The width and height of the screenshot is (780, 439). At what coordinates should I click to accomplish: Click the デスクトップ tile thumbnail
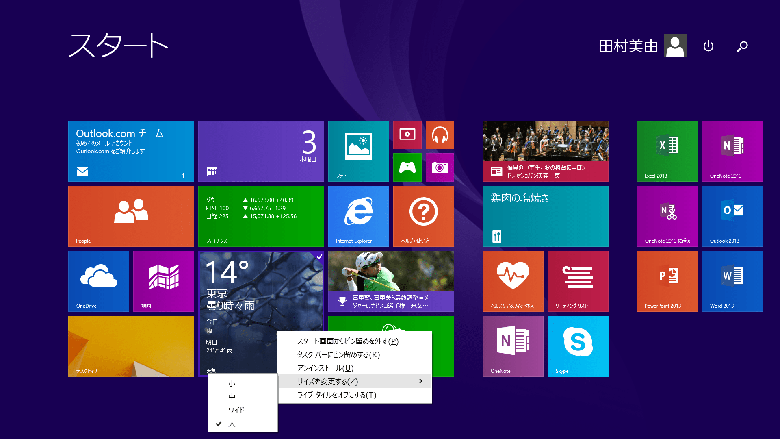point(131,346)
